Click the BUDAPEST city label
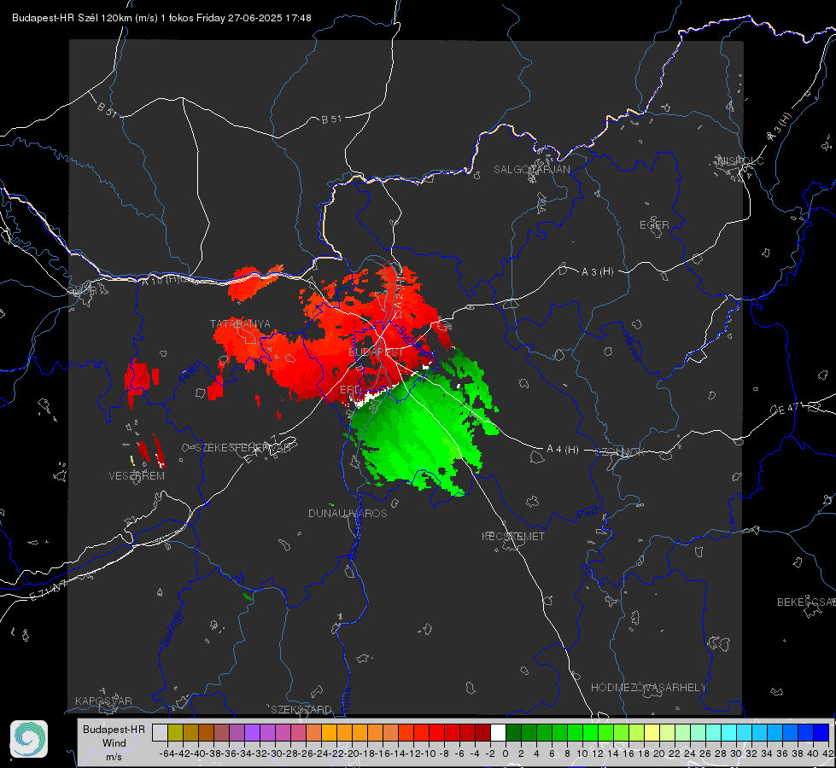836x768 pixels. [x=376, y=352]
